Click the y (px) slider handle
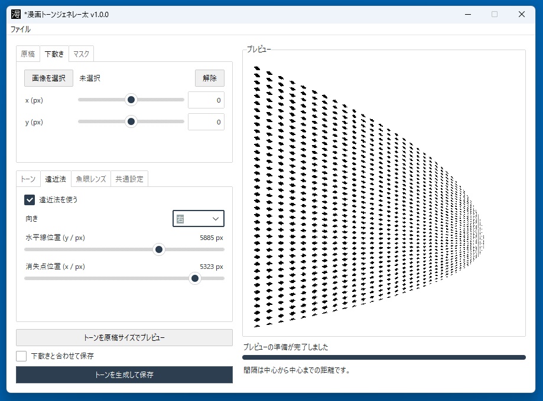This screenshot has width=543, height=401. tap(131, 121)
